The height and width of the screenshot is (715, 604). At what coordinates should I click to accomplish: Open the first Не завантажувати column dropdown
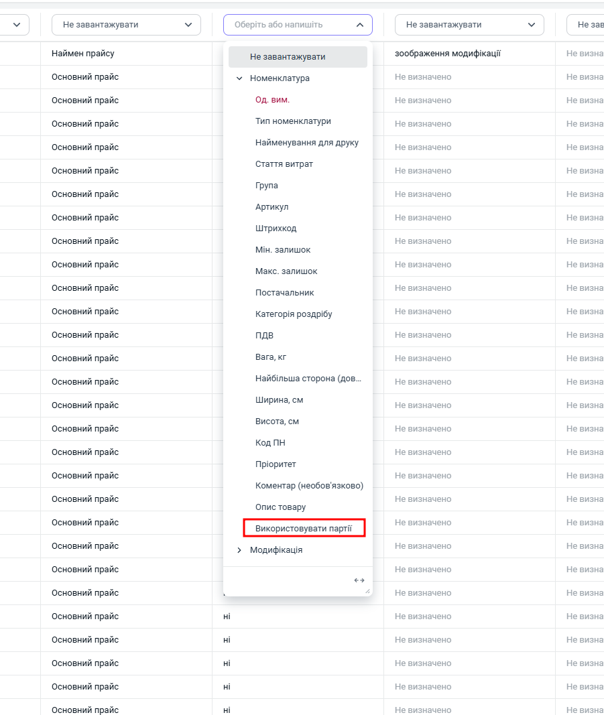[x=127, y=25]
